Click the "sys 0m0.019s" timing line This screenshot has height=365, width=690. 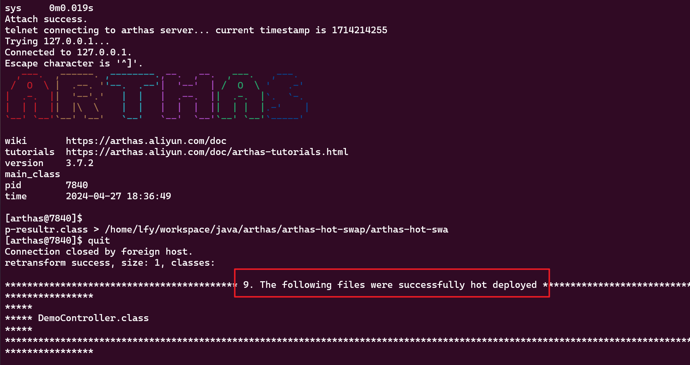(x=49, y=8)
